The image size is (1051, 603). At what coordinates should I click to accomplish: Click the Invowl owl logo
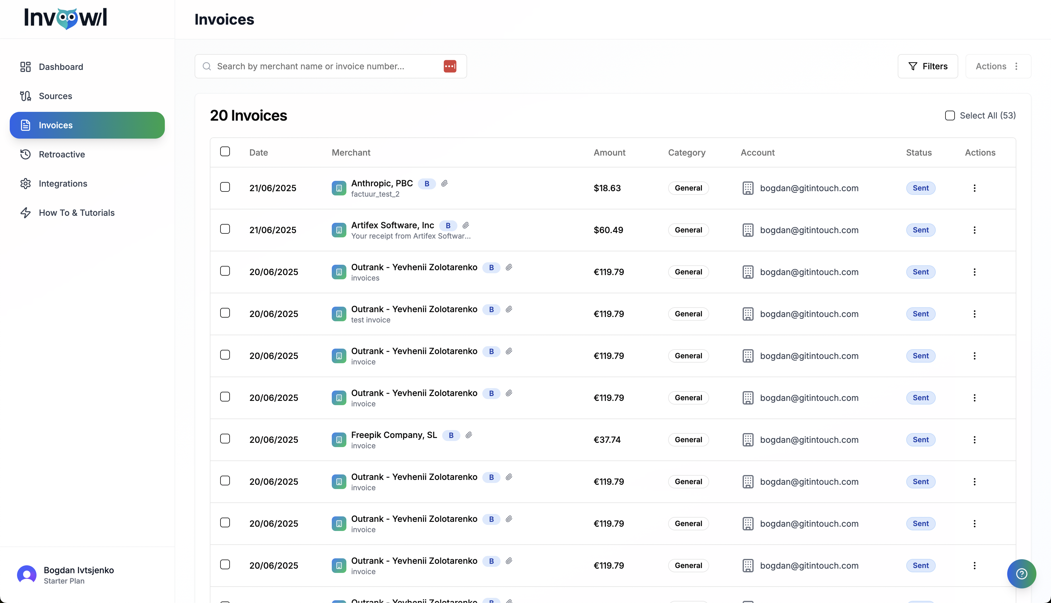tap(65, 18)
